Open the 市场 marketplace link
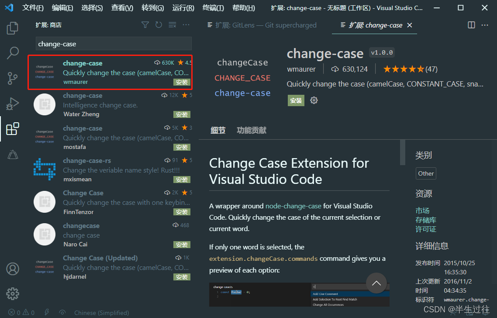Viewport: 497px width, 318px height. click(422, 211)
